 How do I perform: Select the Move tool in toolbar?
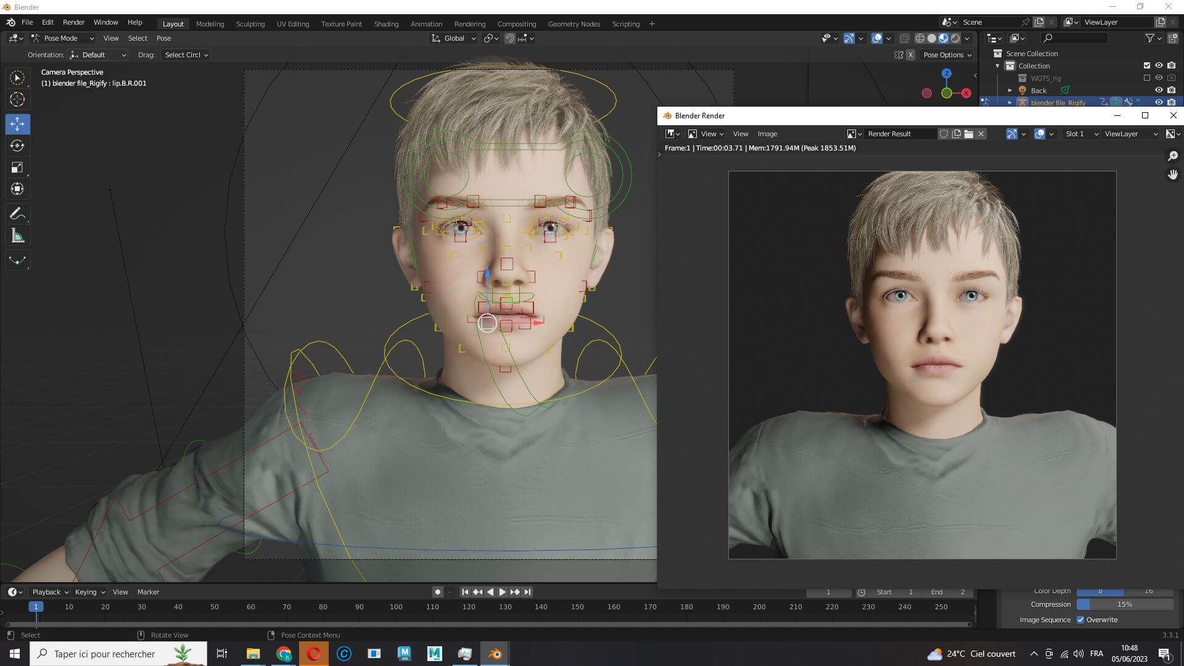(x=17, y=124)
